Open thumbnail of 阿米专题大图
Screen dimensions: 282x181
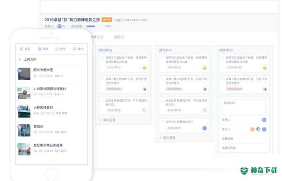click(x=24, y=74)
